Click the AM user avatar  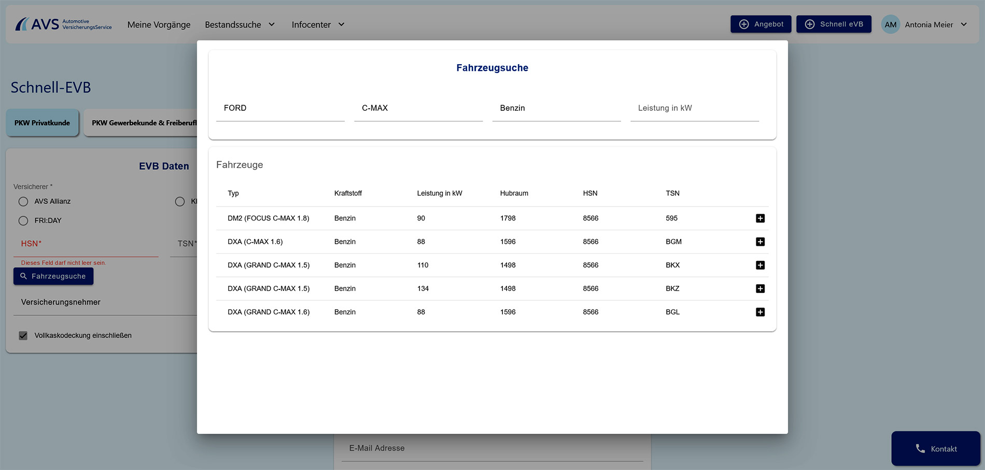tap(890, 24)
